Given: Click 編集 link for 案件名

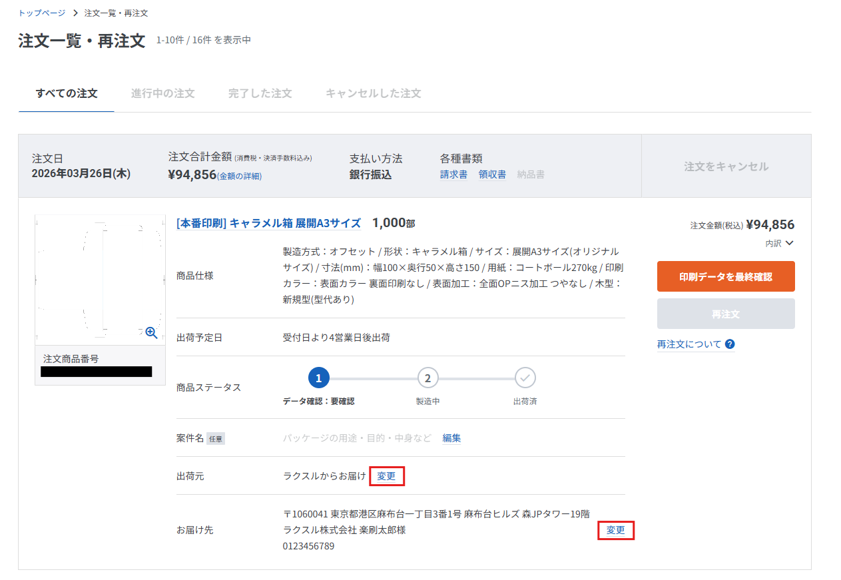Looking at the screenshot, I should 451,438.
